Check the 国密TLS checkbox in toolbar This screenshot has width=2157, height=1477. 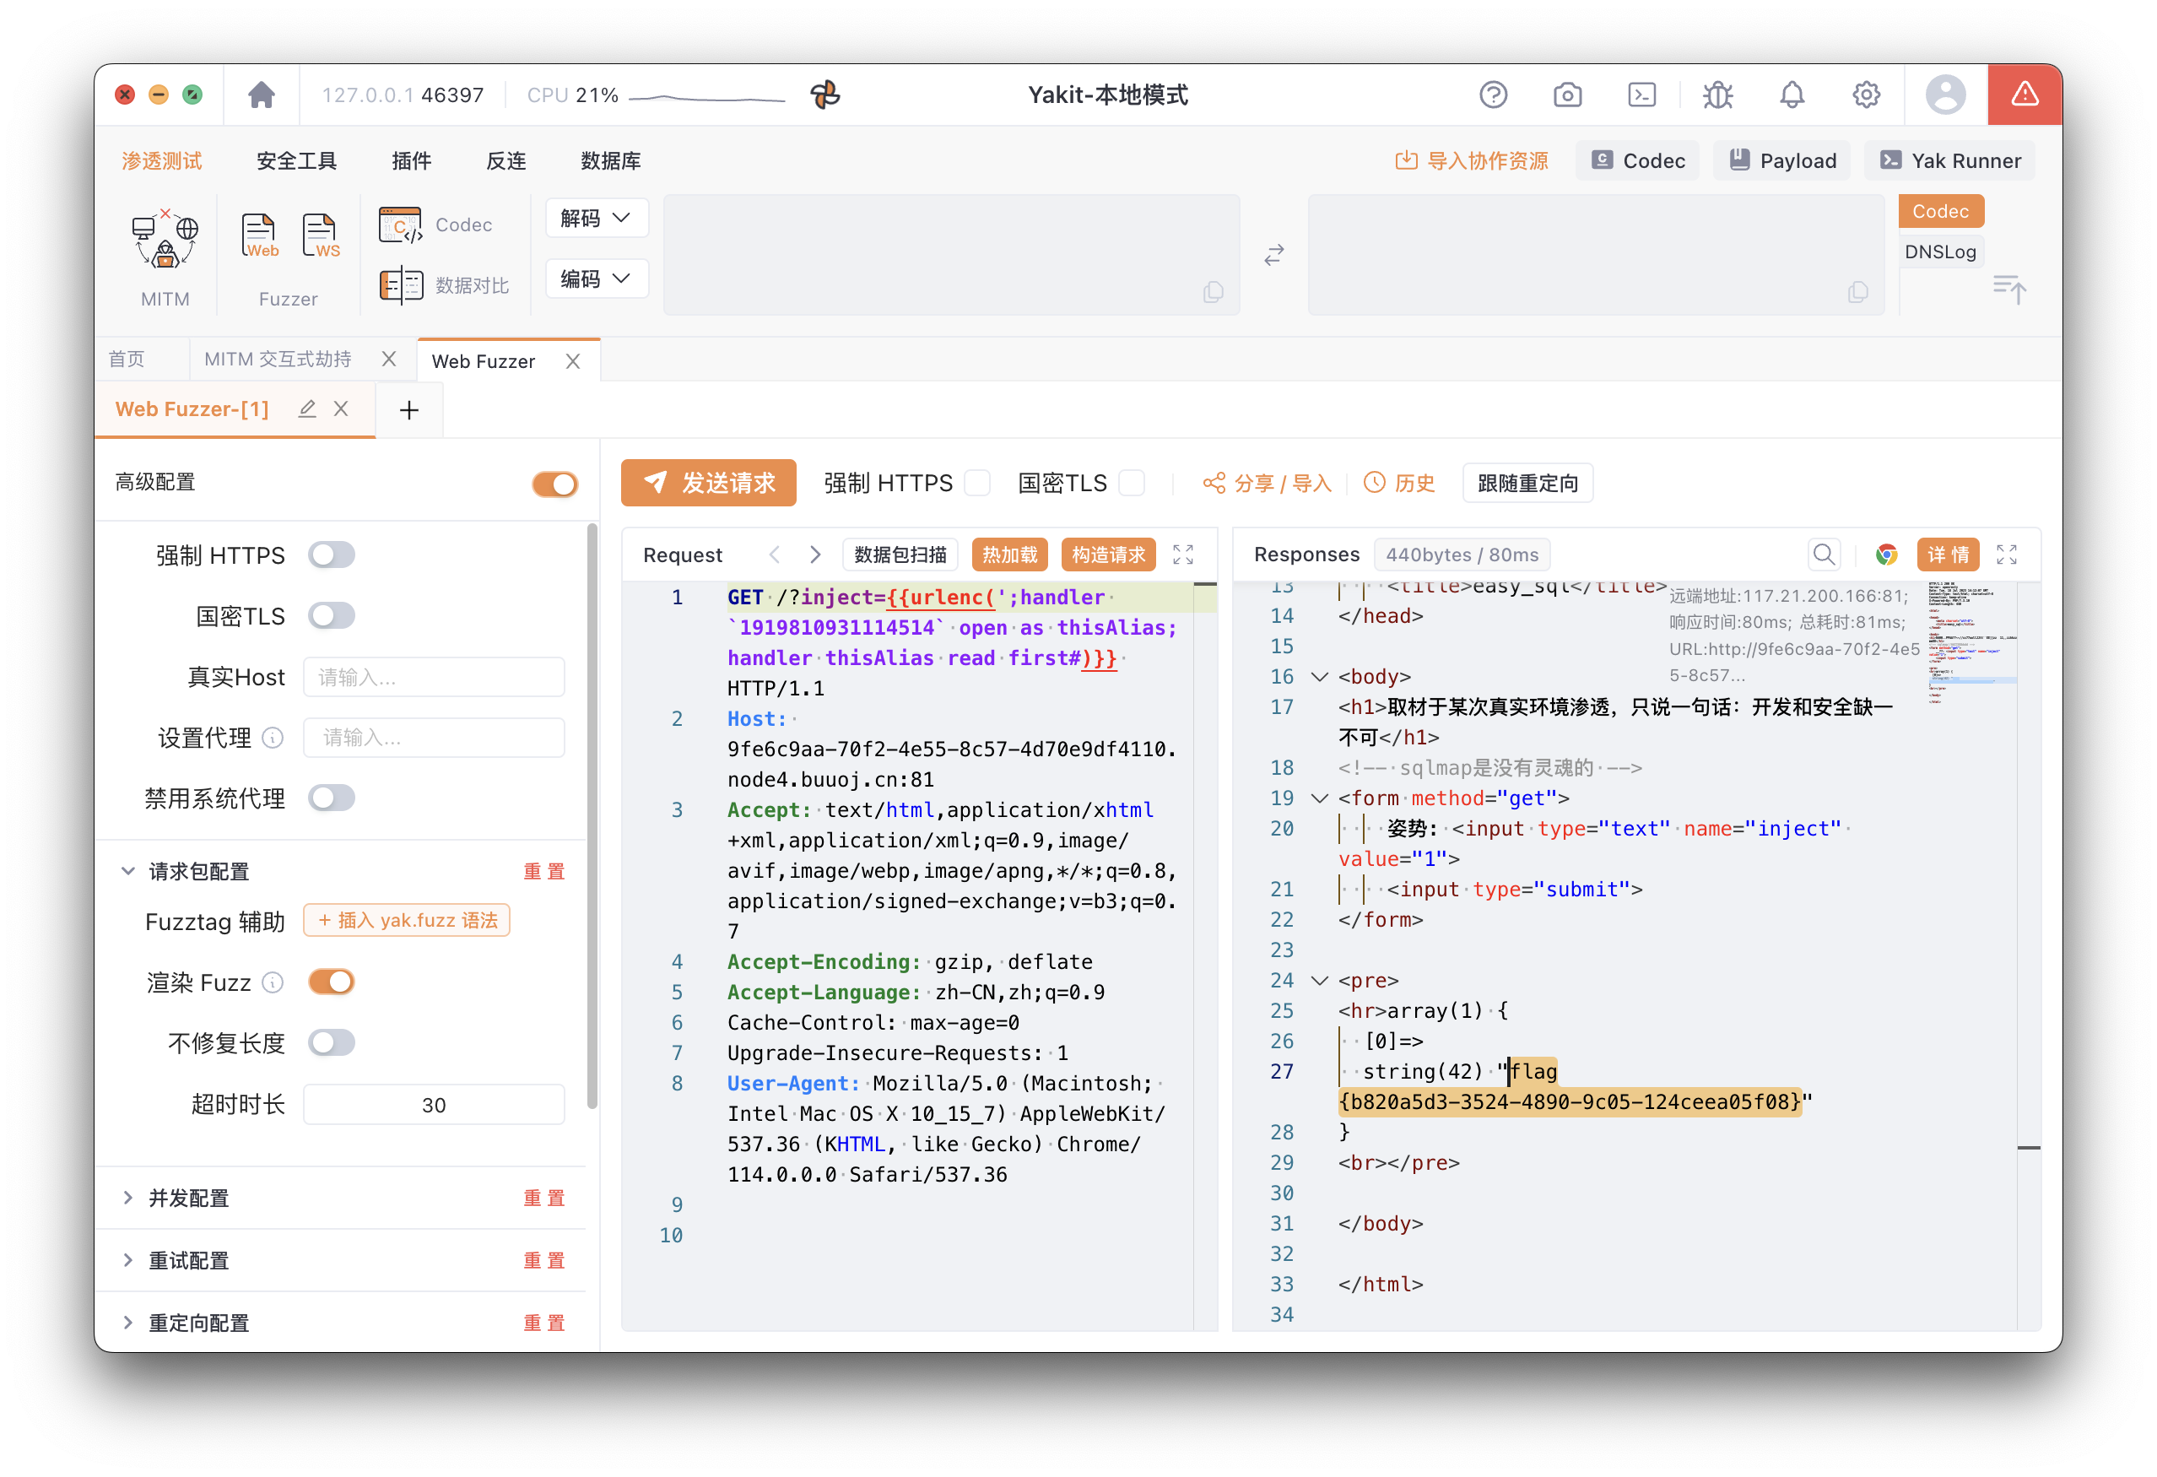tap(1132, 483)
